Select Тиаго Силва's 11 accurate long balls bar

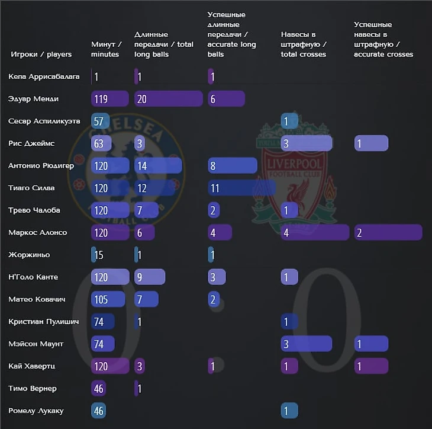pos(241,188)
